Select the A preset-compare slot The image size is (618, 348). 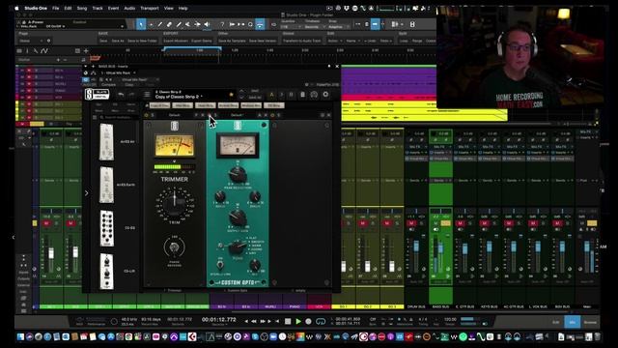pos(271,95)
